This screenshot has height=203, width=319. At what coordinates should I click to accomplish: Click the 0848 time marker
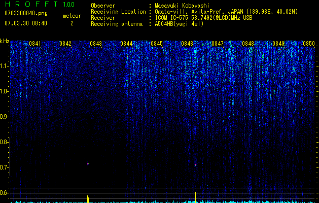point(248,44)
